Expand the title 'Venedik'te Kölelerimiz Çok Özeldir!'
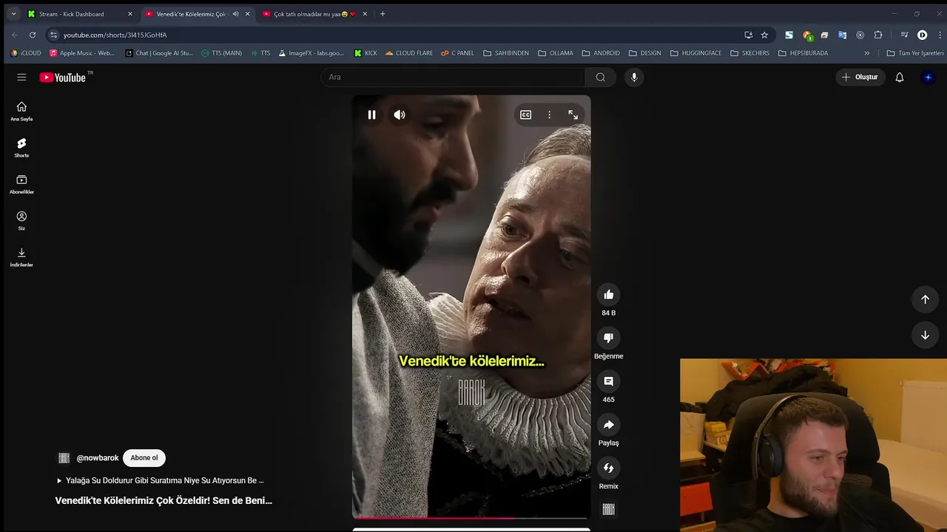Image resolution: width=947 pixels, height=532 pixels. click(x=164, y=500)
